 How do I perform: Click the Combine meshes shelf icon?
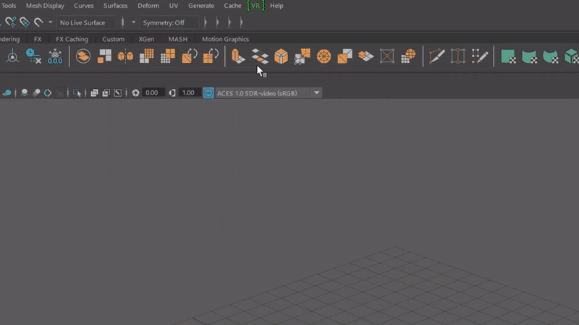coord(83,56)
